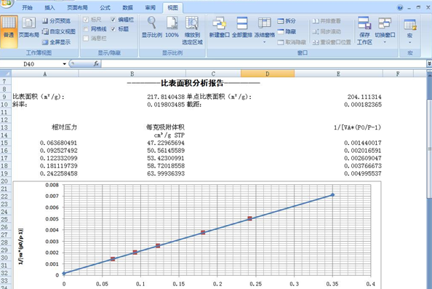This screenshot has width=432, height=289.
Task: Toggle the 网格线 gridlines checkbox
Action: (x=86, y=29)
